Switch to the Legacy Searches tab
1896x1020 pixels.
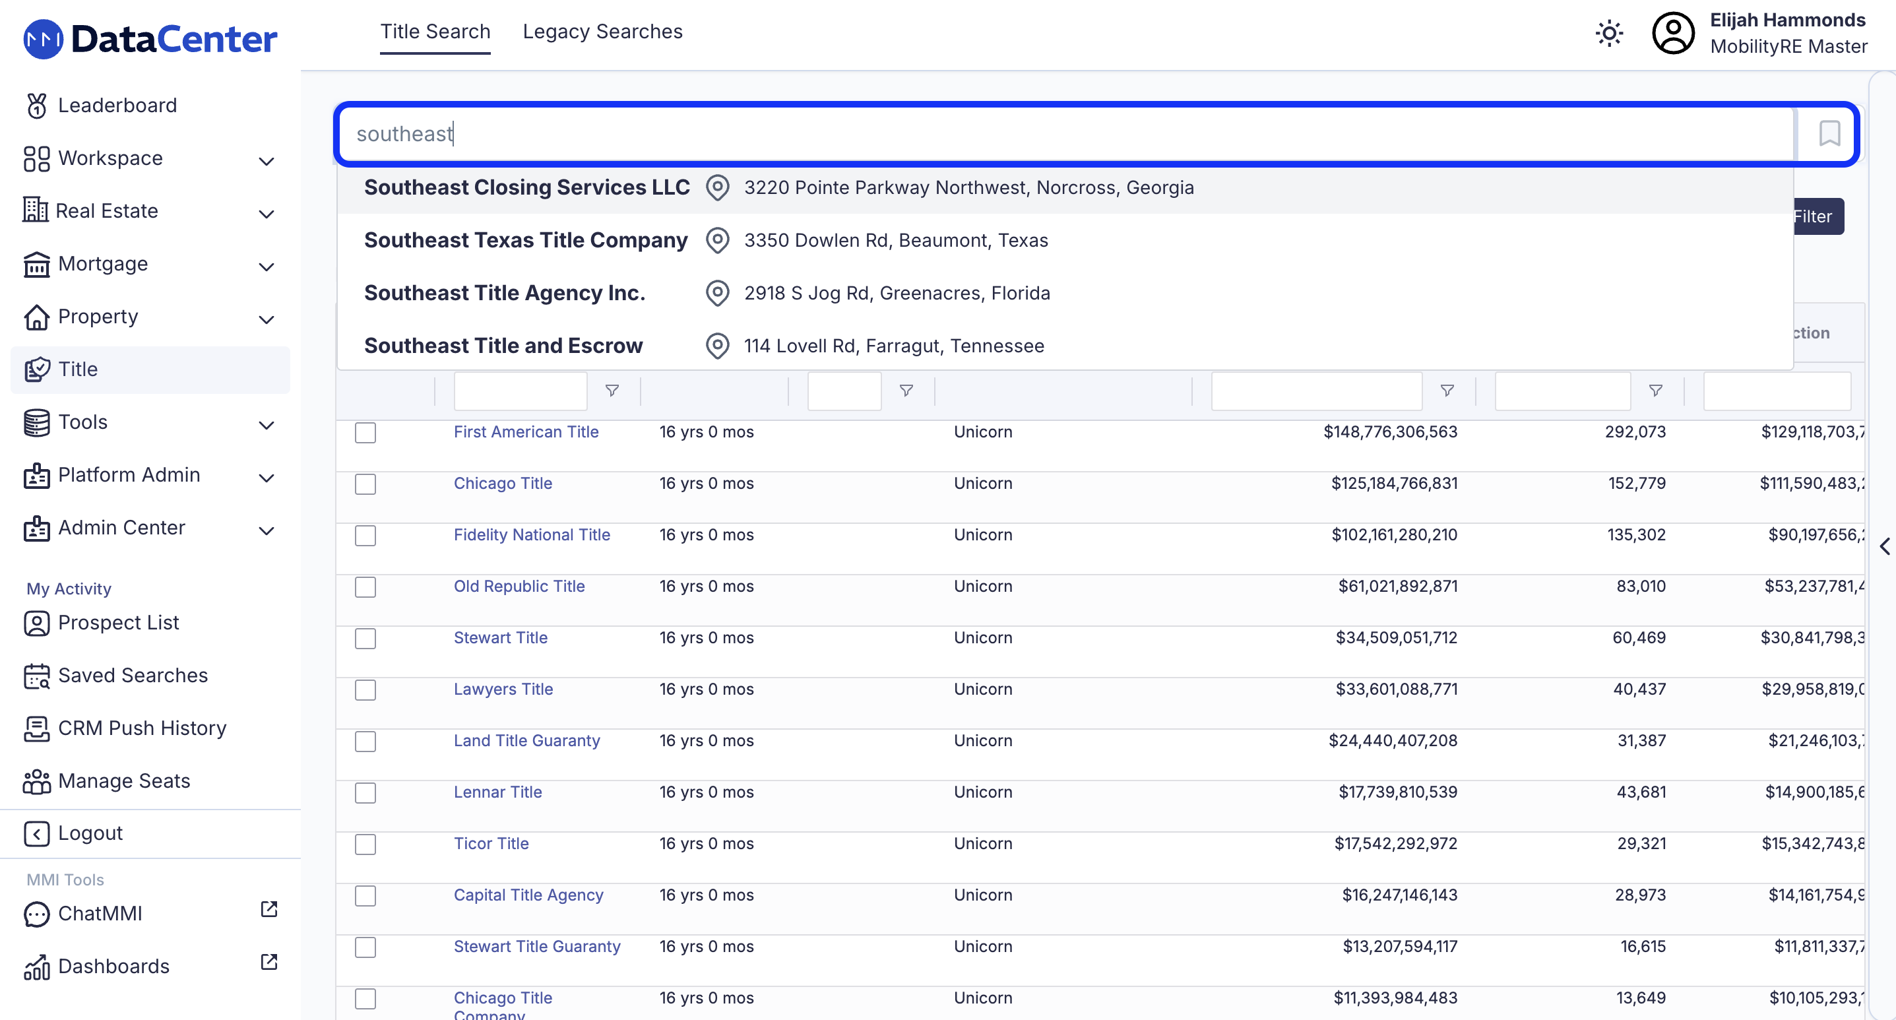pos(602,32)
